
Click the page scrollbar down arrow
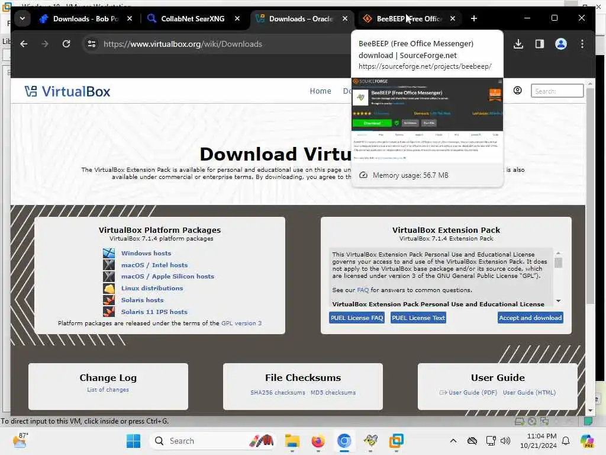click(x=590, y=410)
